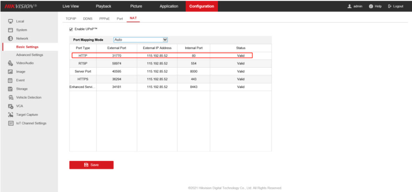
Task: Expand the VCA sidebar section
Action: click(20, 106)
